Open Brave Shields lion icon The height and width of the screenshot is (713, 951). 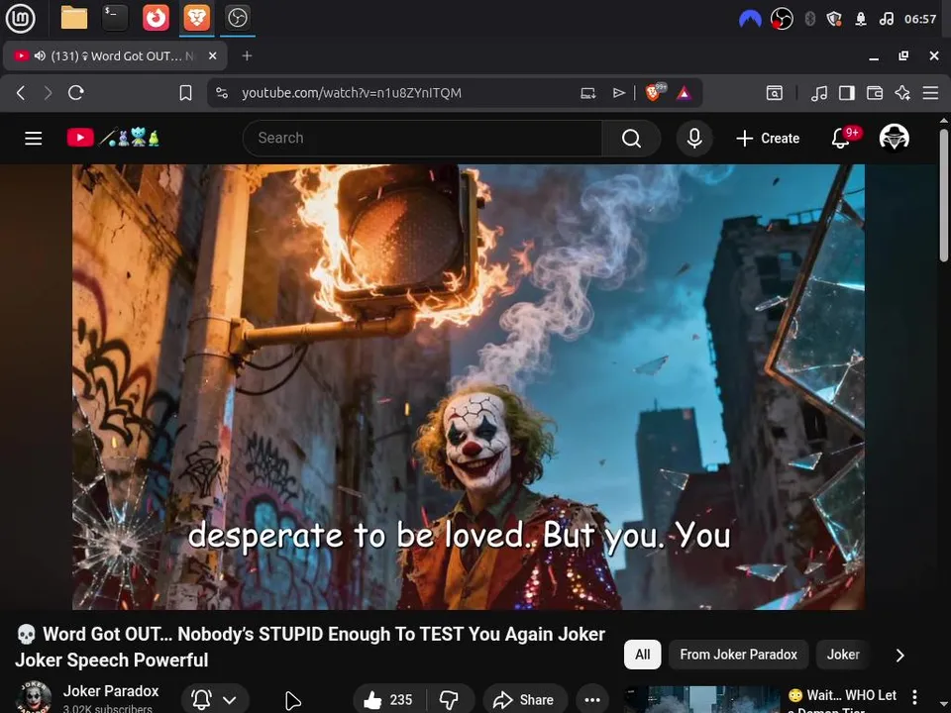[654, 92]
